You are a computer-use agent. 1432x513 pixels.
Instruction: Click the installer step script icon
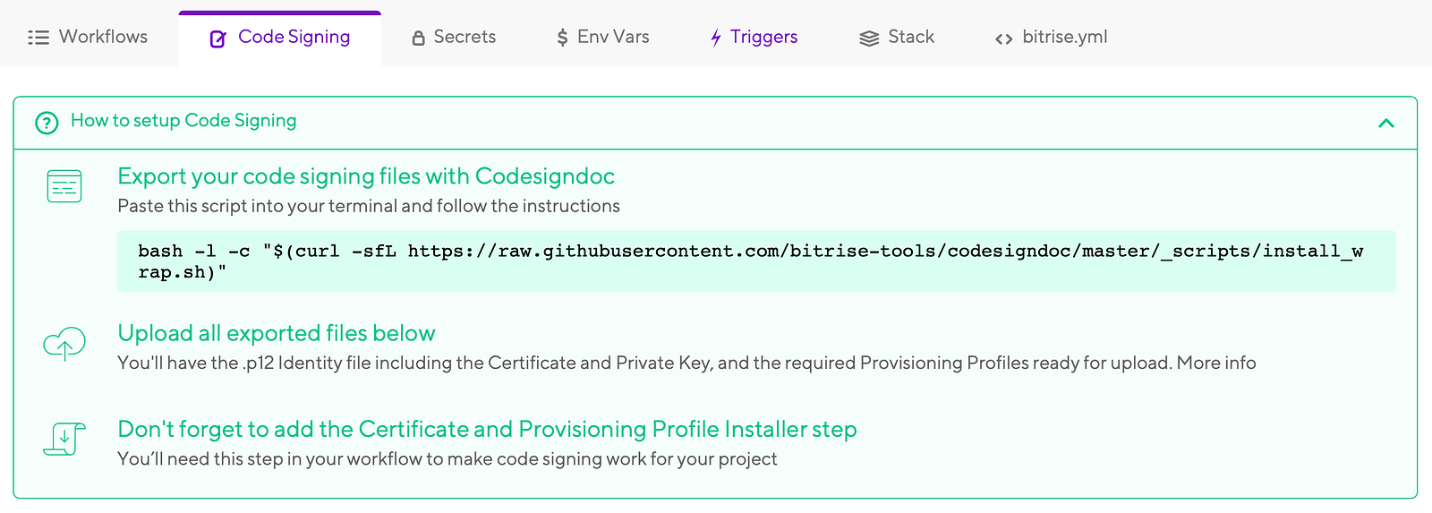pyautogui.click(x=64, y=439)
